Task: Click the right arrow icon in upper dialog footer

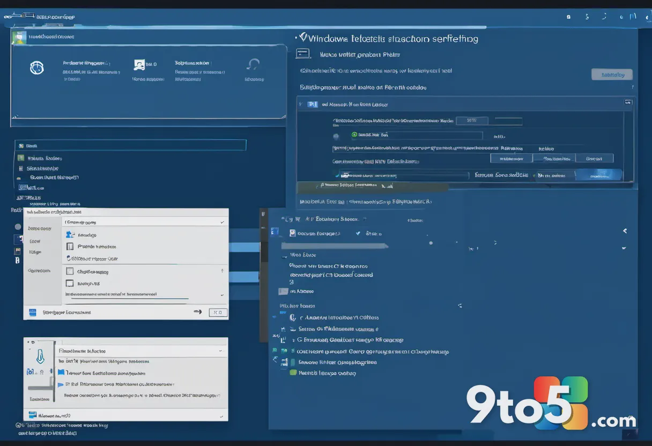Action: [x=197, y=312]
